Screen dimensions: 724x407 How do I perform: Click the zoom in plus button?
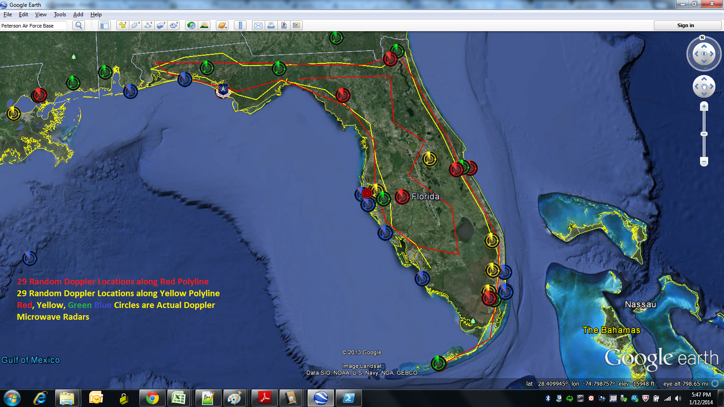704,107
